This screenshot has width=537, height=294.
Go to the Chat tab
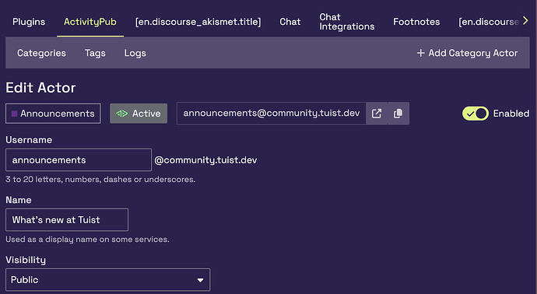(290, 22)
